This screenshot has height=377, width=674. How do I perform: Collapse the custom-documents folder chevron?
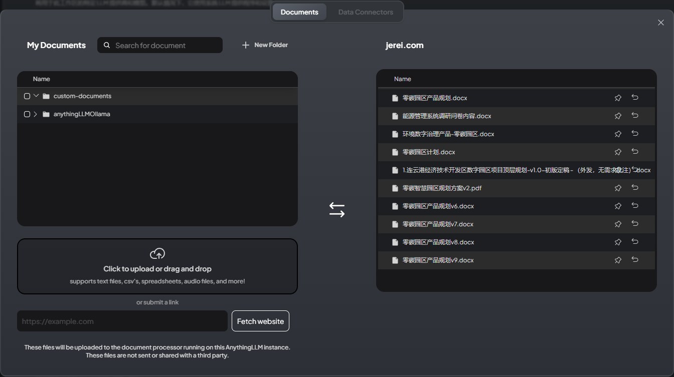[x=36, y=96]
